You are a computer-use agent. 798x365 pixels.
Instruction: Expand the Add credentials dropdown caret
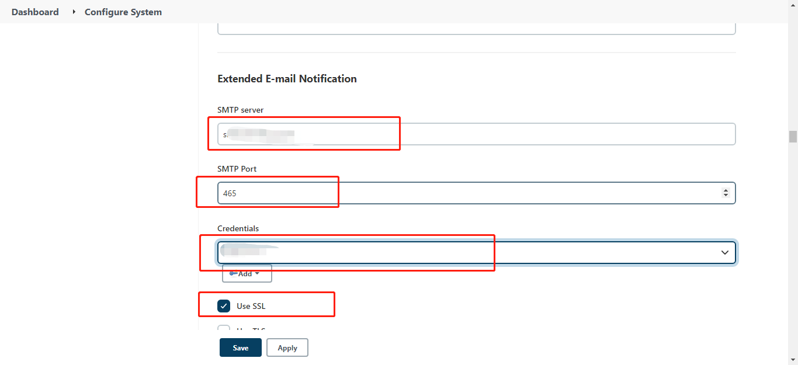pos(258,273)
